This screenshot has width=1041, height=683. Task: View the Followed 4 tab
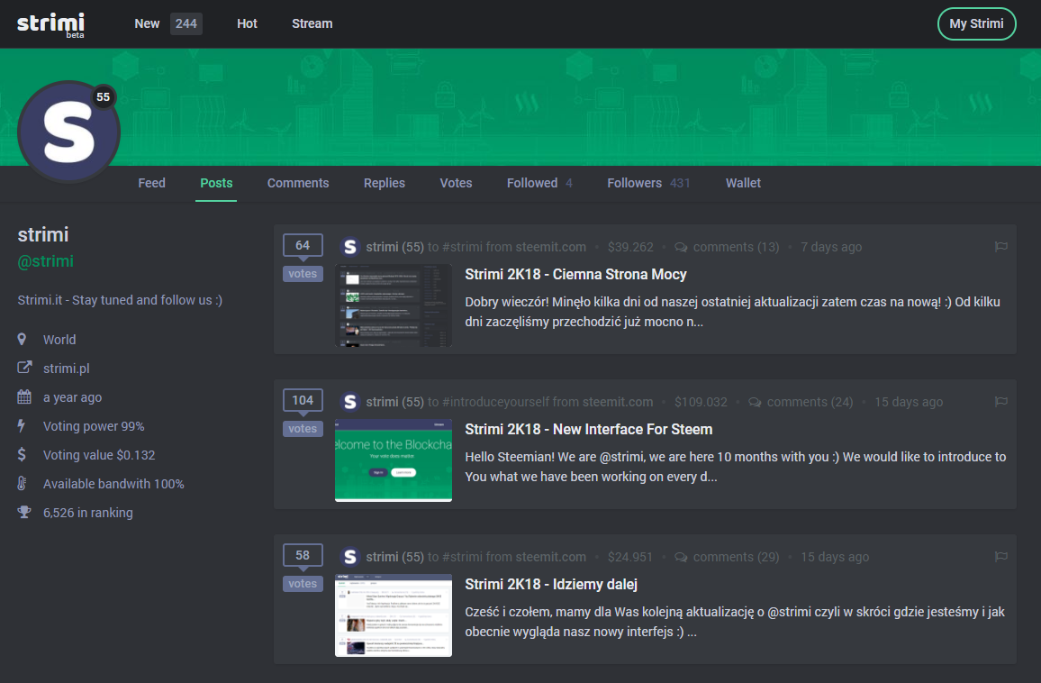(x=539, y=183)
